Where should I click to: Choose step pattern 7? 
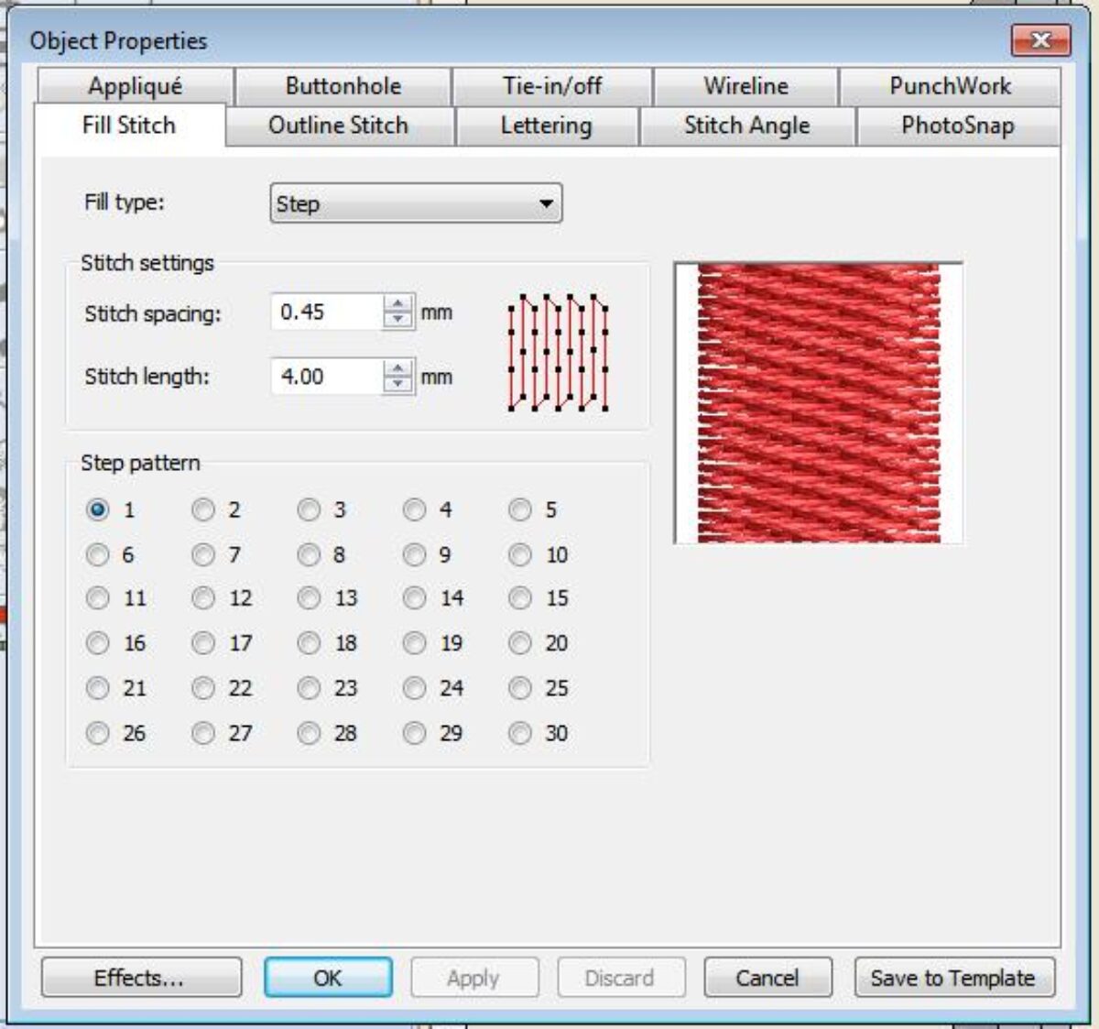(203, 554)
